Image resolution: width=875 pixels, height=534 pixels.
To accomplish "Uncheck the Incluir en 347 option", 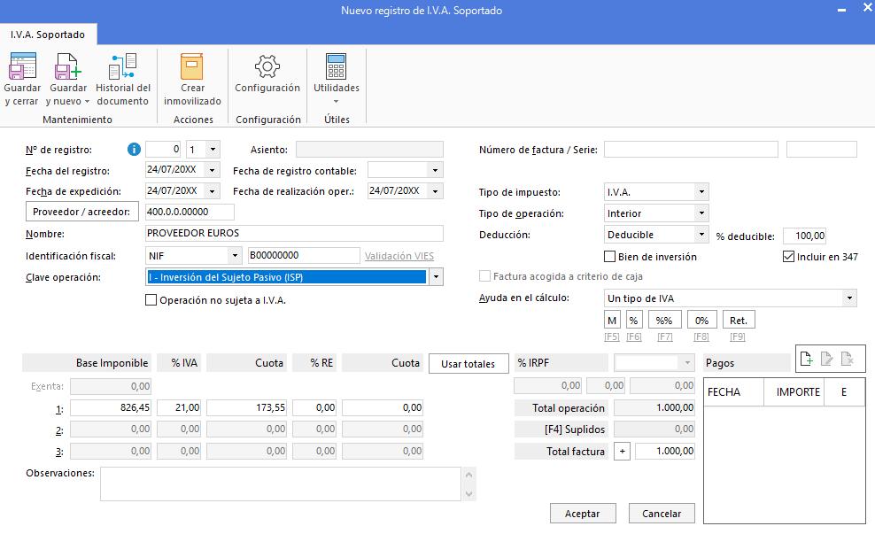I will pos(788,257).
